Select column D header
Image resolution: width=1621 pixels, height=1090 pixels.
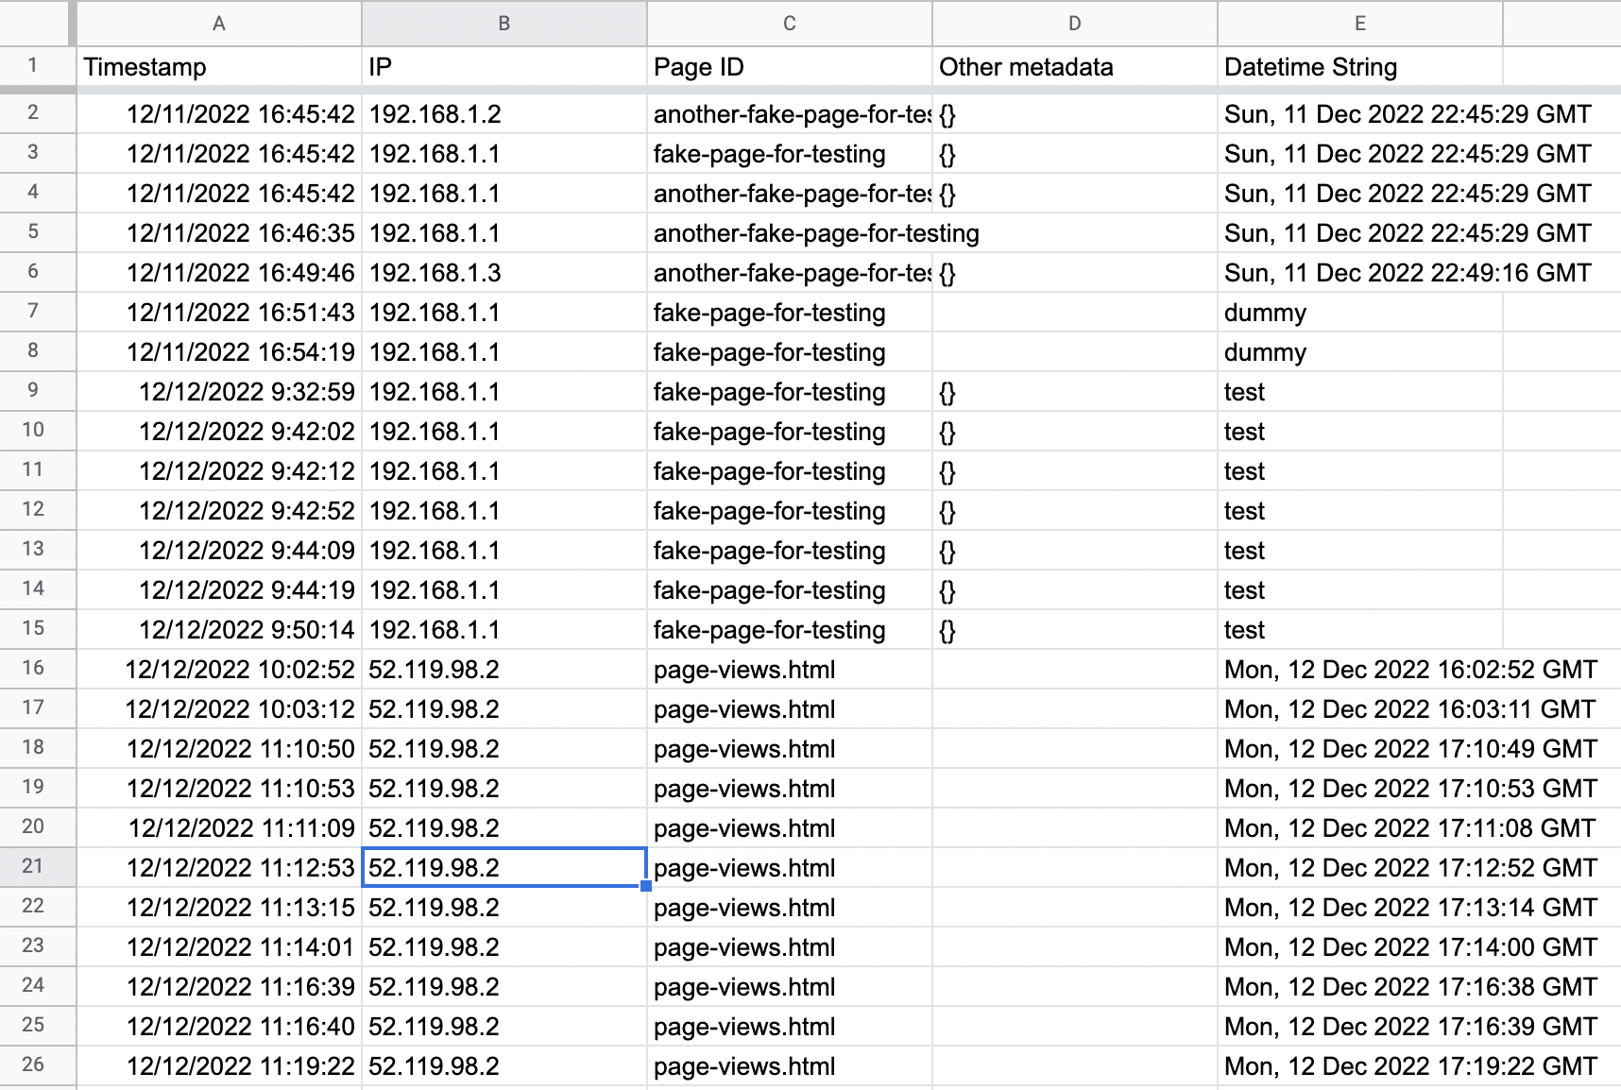tap(1075, 24)
